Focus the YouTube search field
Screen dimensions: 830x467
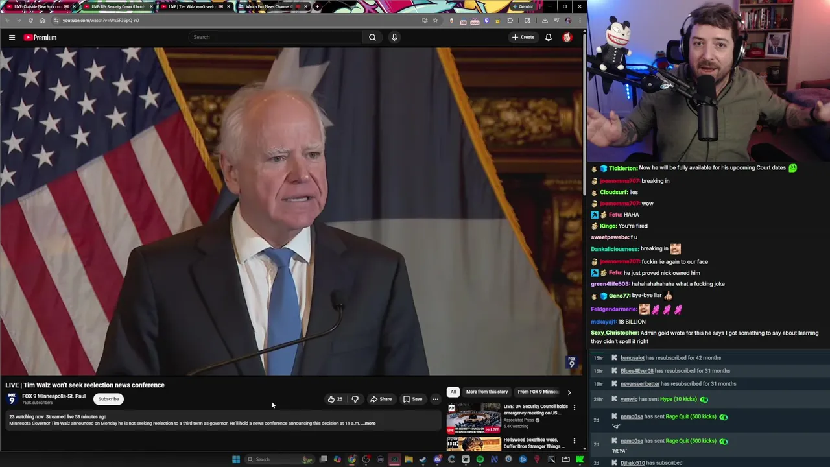point(276,37)
